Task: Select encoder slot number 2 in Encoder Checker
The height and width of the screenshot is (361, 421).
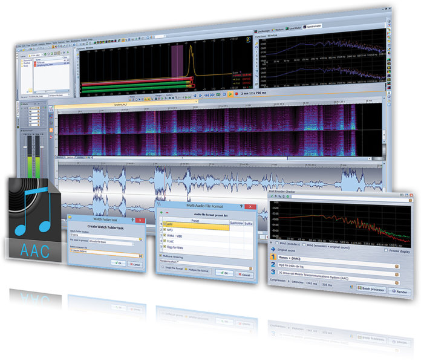Action: pyautogui.click(x=273, y=264)
